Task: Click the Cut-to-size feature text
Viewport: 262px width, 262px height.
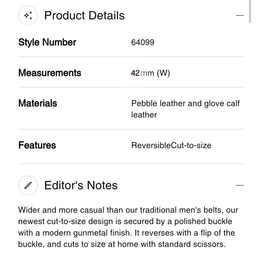Action: click(x=191, y=145)
